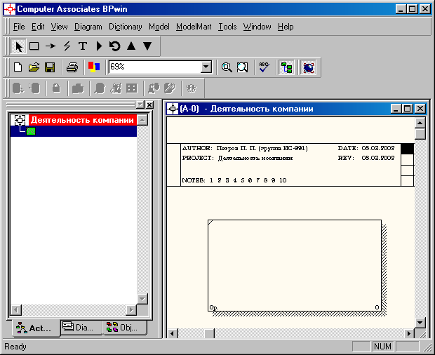The height and width of the screenshot is (355, 435).
Task: Select the Pointer tool
Action: point(18,46)
